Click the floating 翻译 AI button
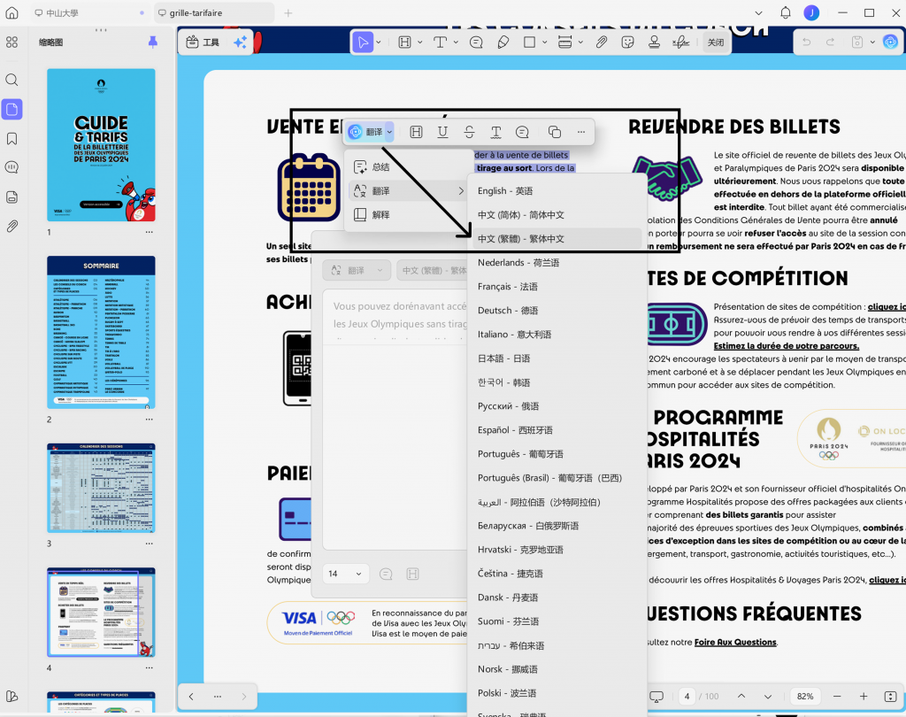This screenshot has width=906, height=717. (x=366, y=132)
